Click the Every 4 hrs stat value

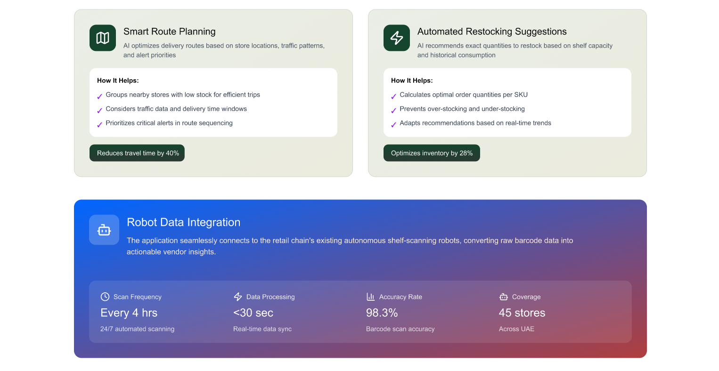tap(129, 313)
